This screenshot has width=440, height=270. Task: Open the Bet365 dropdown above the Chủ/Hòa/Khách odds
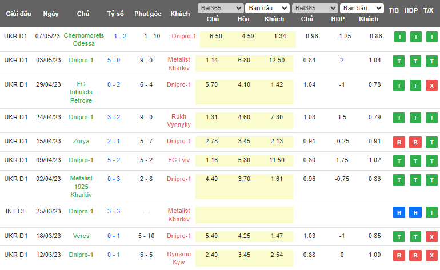pyautogui.click(x=220, y=9)
